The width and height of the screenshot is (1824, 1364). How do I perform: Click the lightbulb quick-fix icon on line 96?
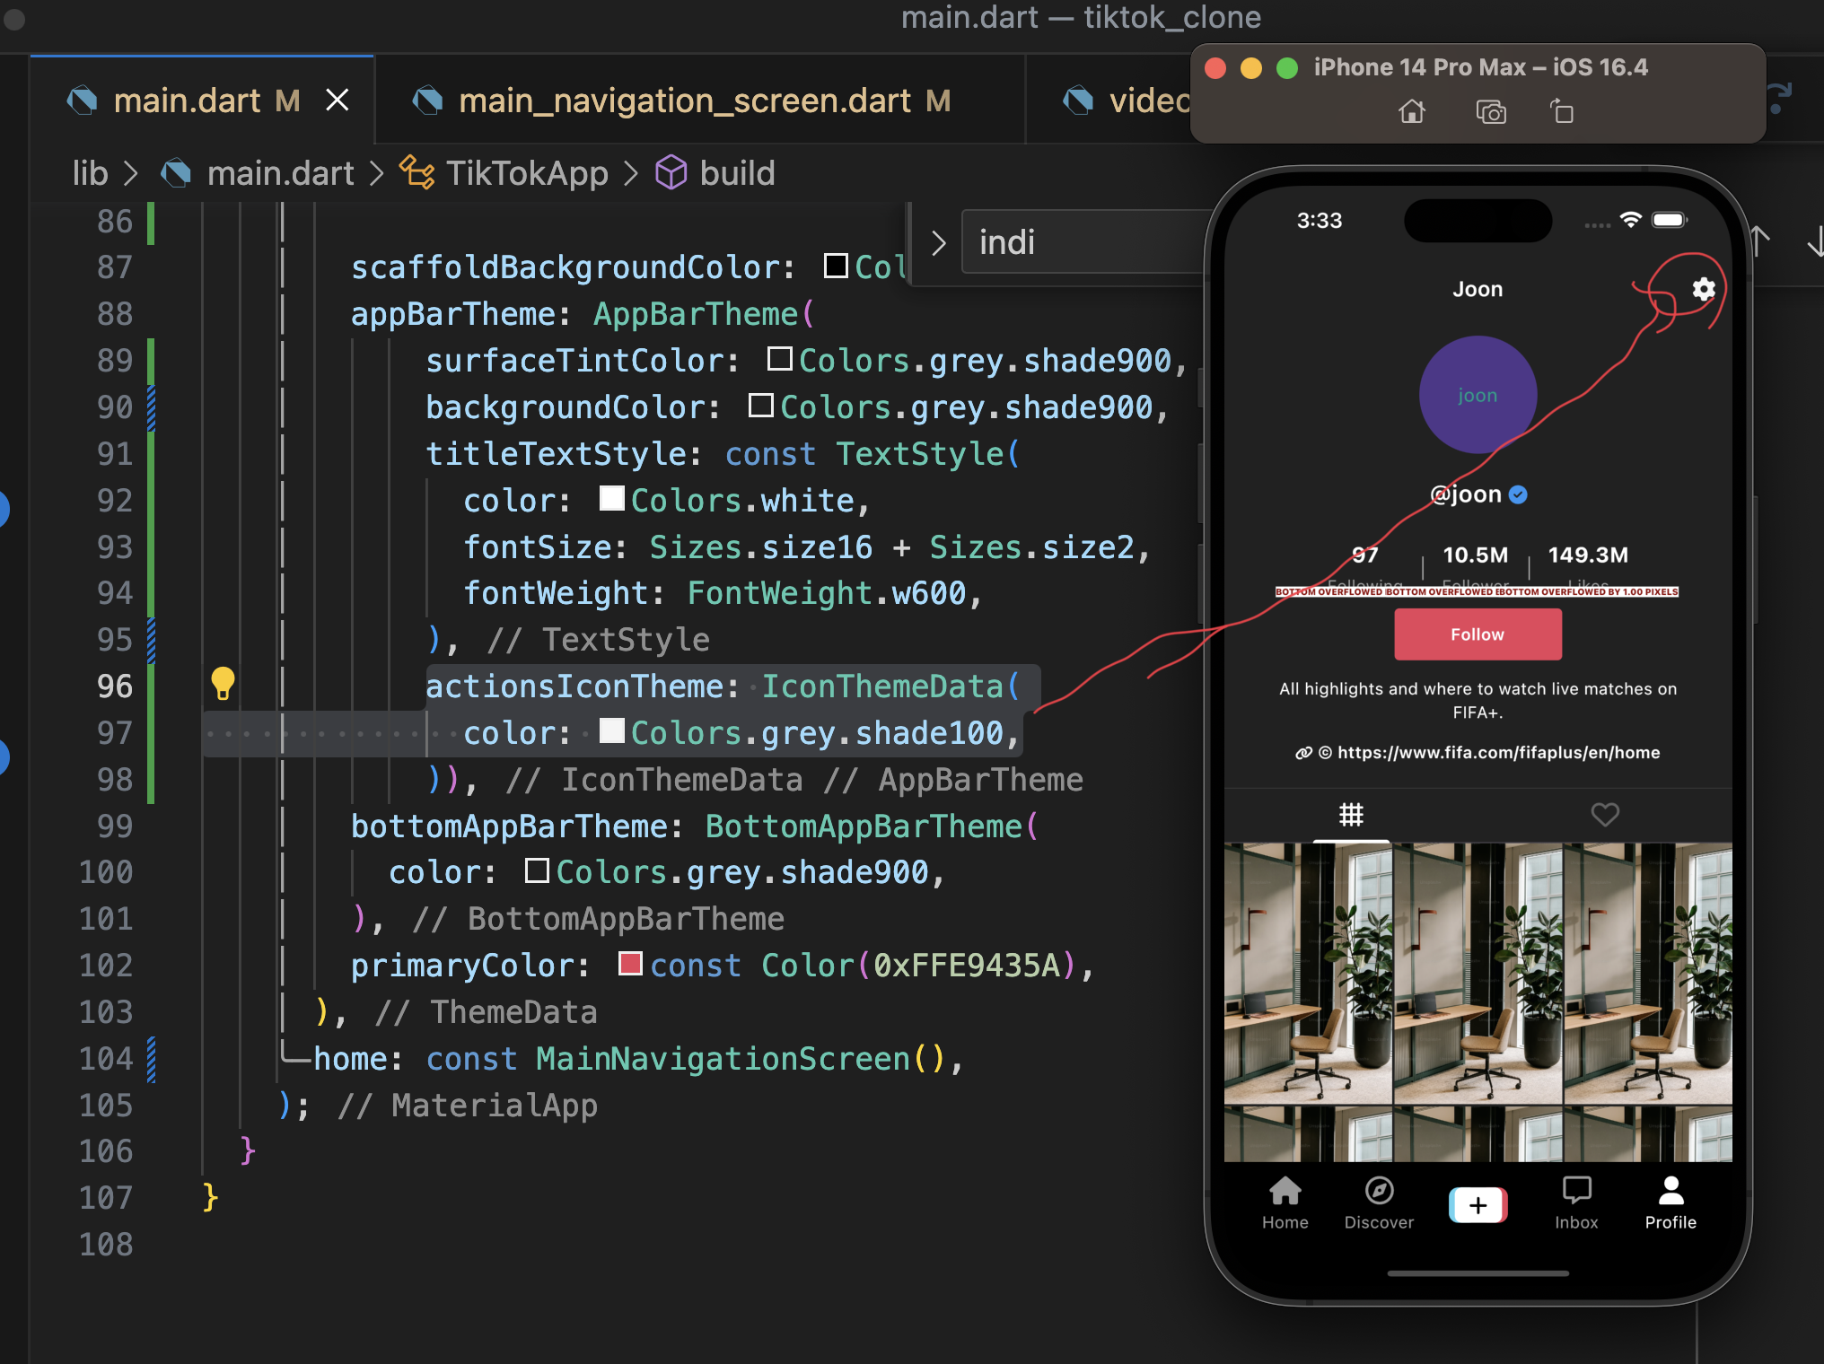point(223,684)
